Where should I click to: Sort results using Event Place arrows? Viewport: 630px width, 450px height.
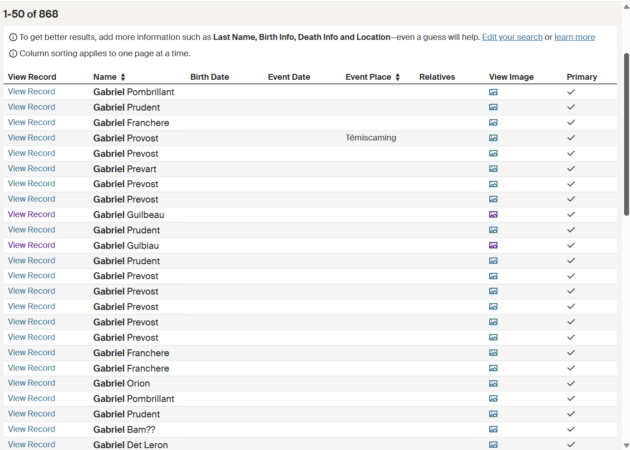398,77
